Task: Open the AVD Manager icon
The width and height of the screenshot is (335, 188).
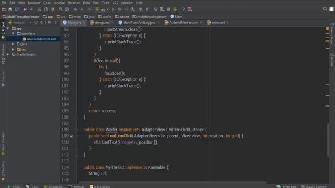Action: pyautogui.click(x=162, y=9)
